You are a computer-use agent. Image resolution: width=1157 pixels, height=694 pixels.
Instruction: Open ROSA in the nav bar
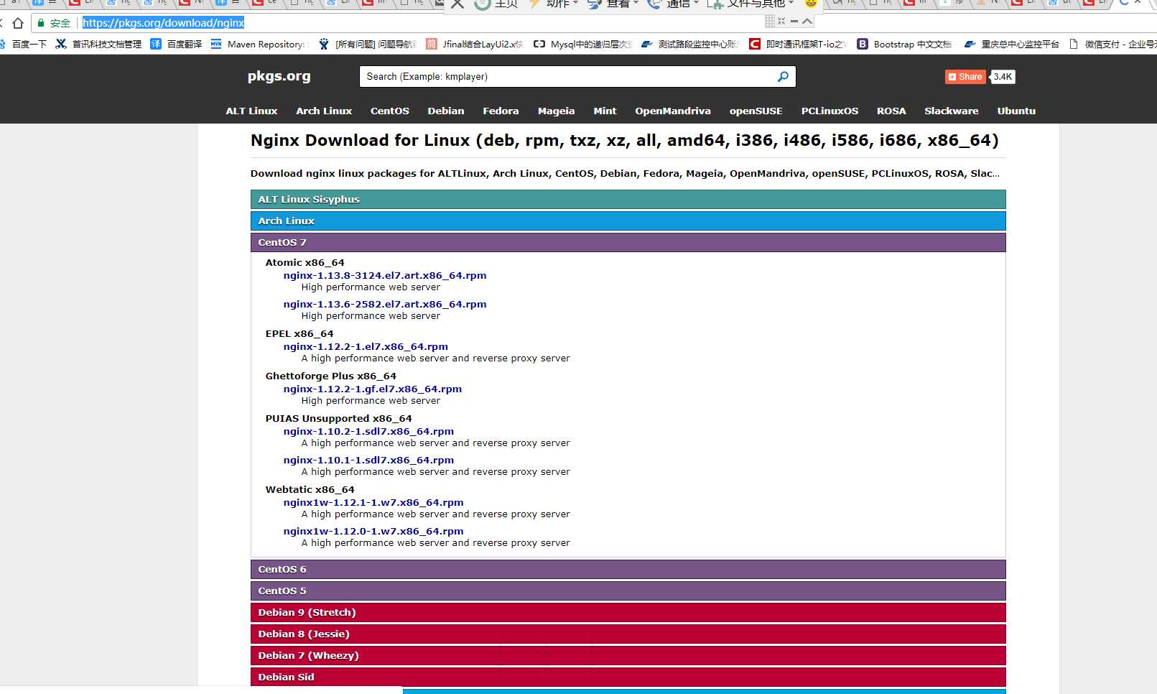(x=891, y=111)
